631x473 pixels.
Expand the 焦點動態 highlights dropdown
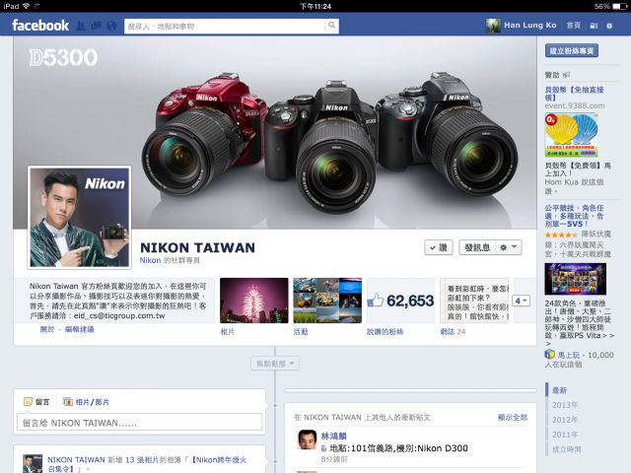point(275,364)
